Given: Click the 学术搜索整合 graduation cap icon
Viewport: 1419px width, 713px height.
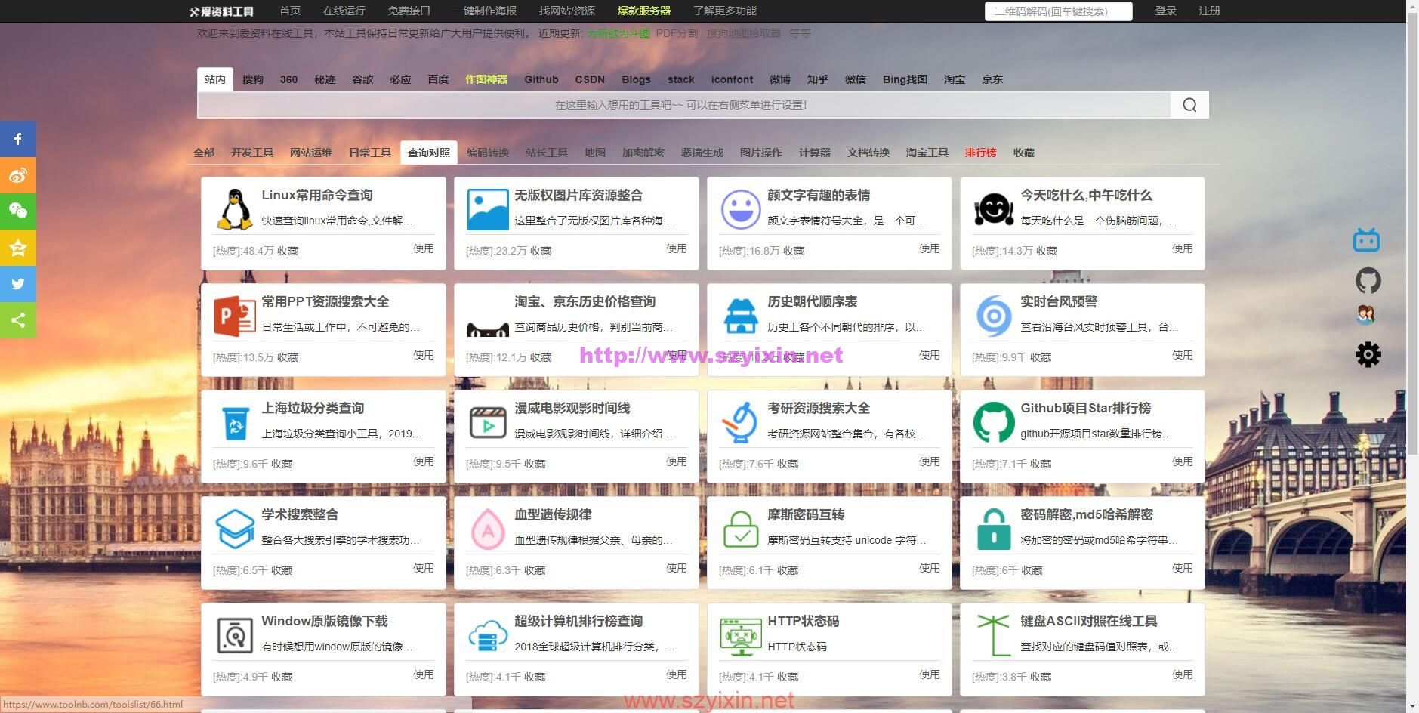Looking at the screenshot, I should click(235, 529).
